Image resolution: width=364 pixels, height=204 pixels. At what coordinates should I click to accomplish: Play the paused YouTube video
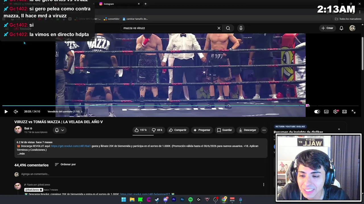click(6, 112)
